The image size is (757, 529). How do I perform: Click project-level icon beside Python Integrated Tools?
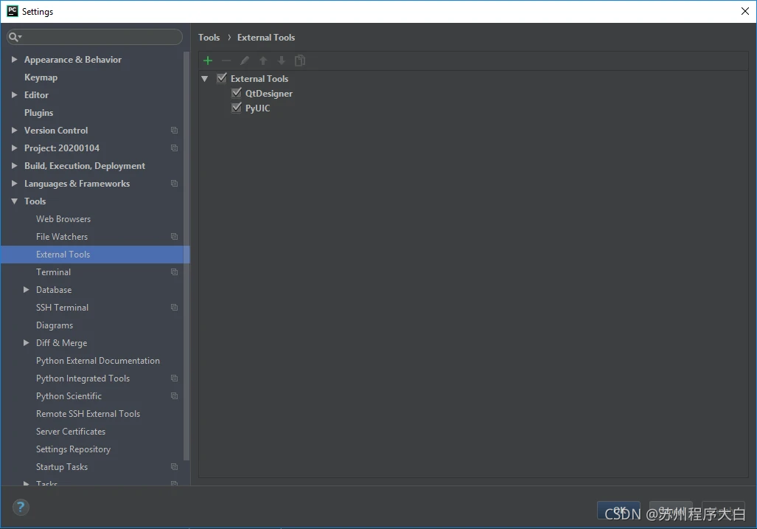174,378
